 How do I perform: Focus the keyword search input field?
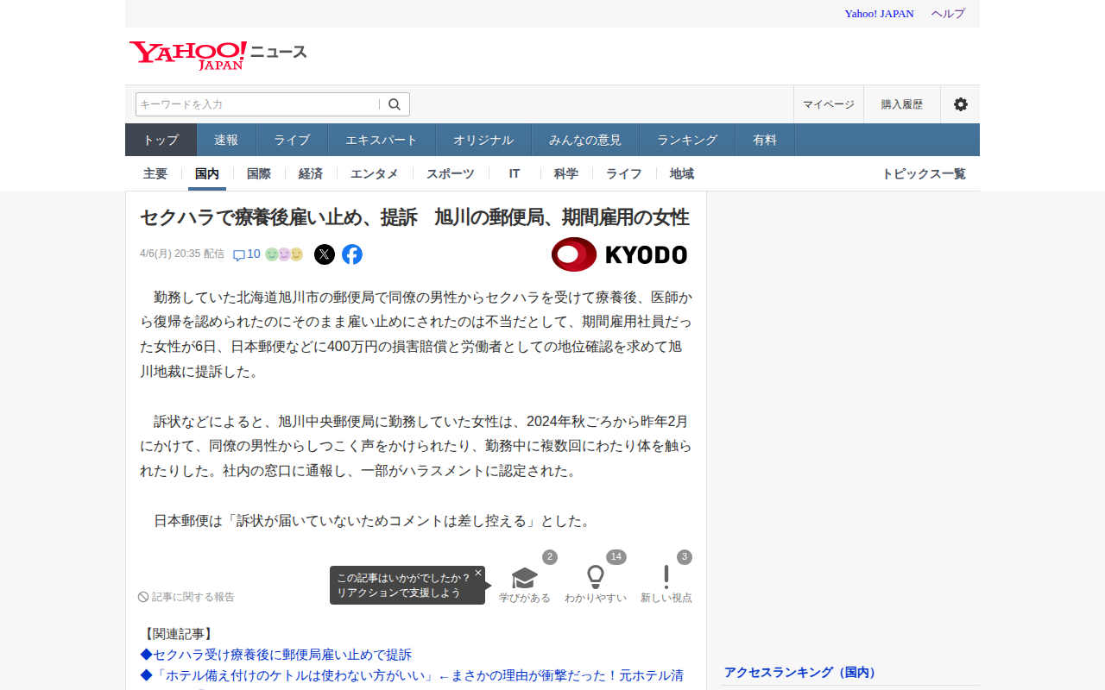click(x=258, y=104)
